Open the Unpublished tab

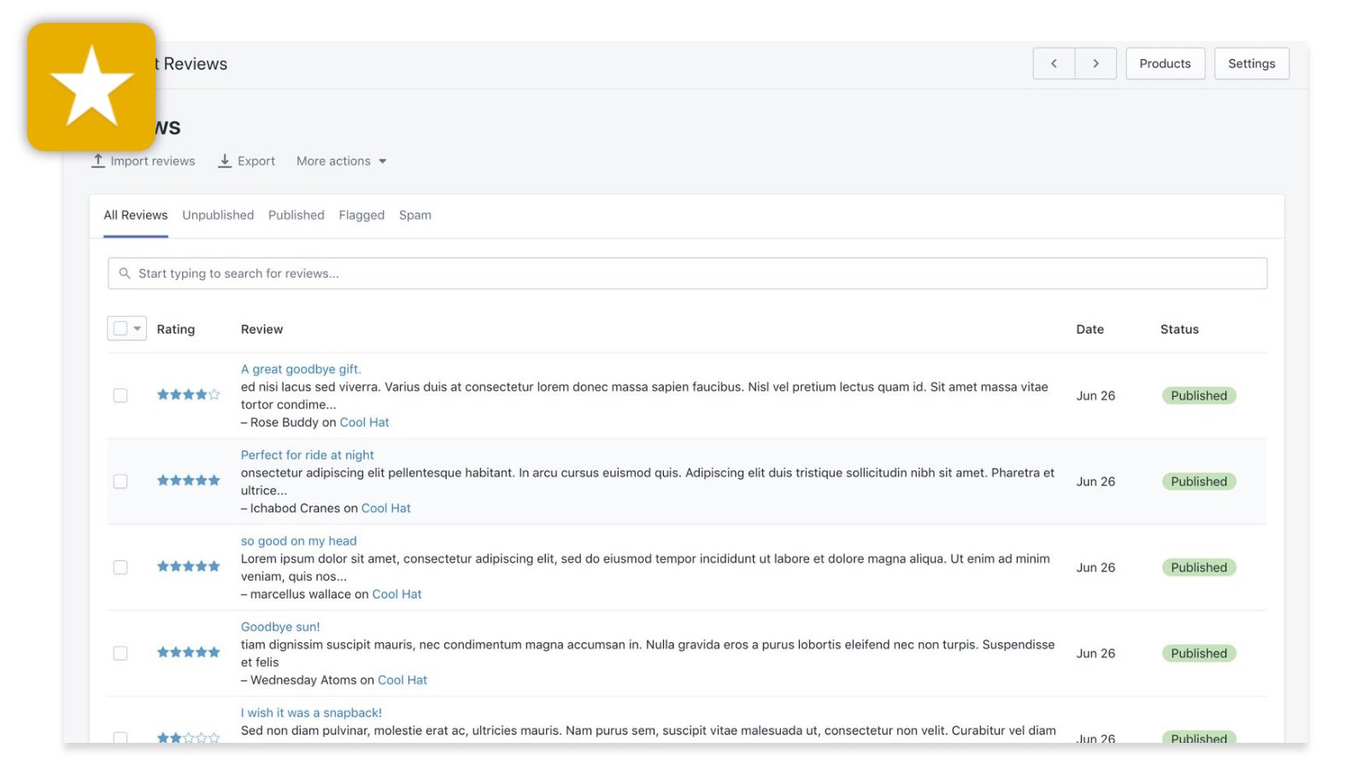click(x=218, y=215)
